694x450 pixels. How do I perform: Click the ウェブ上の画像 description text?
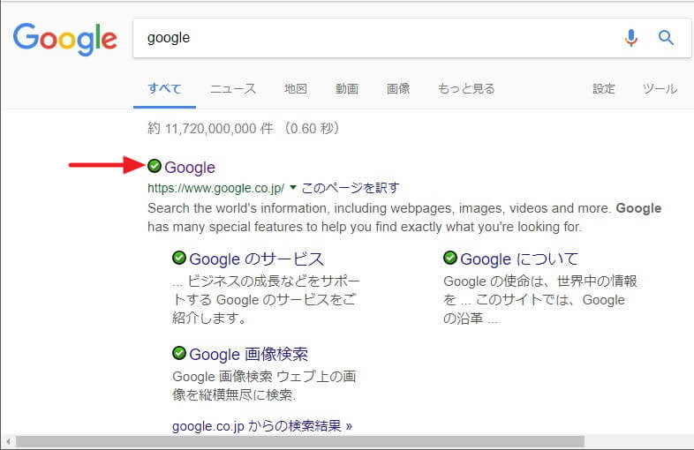pos(264,386)
